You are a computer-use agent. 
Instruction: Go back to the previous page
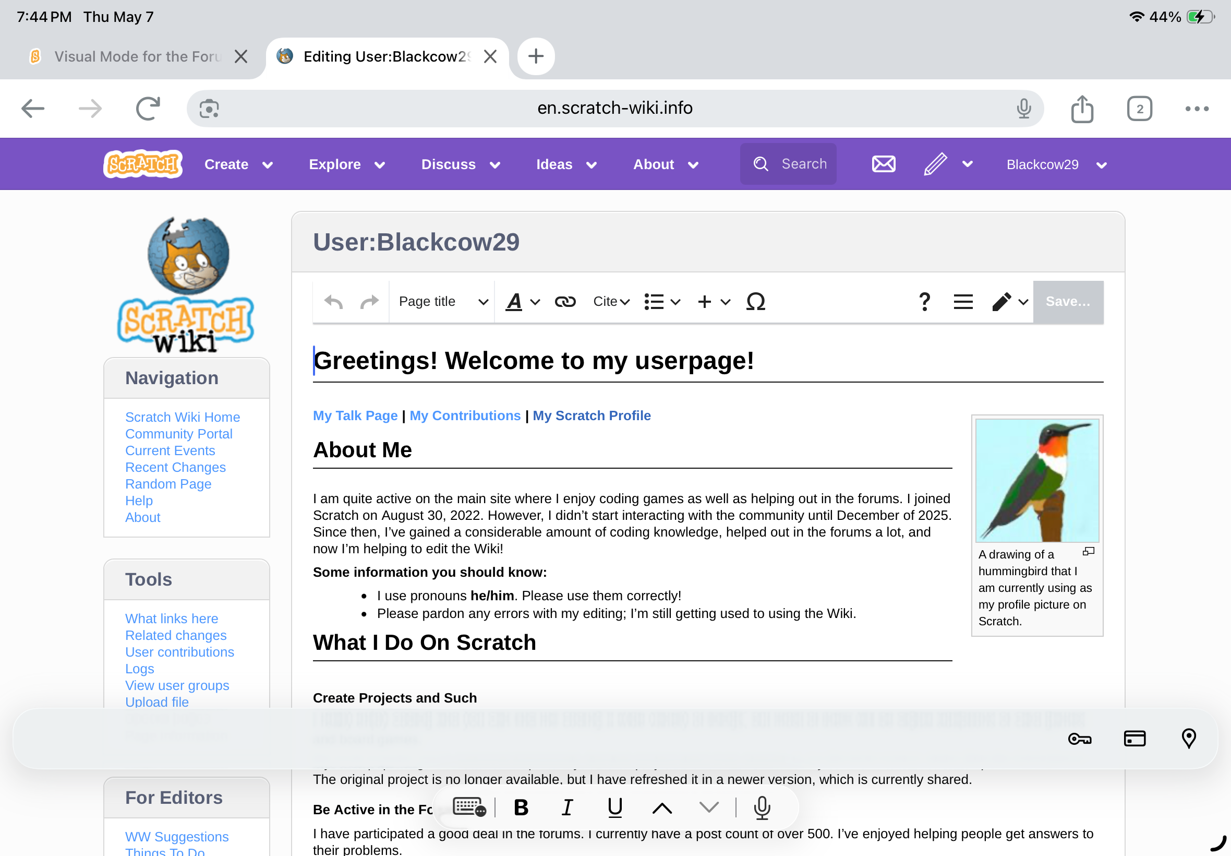[33, 109]
